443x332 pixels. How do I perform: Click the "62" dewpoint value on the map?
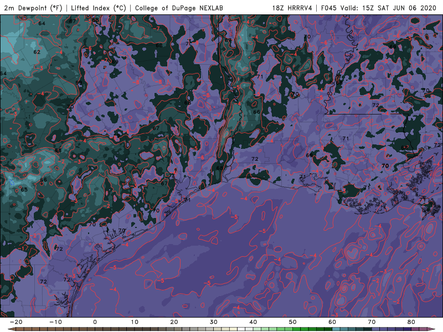pyautogui.click(x=37, y=52)
